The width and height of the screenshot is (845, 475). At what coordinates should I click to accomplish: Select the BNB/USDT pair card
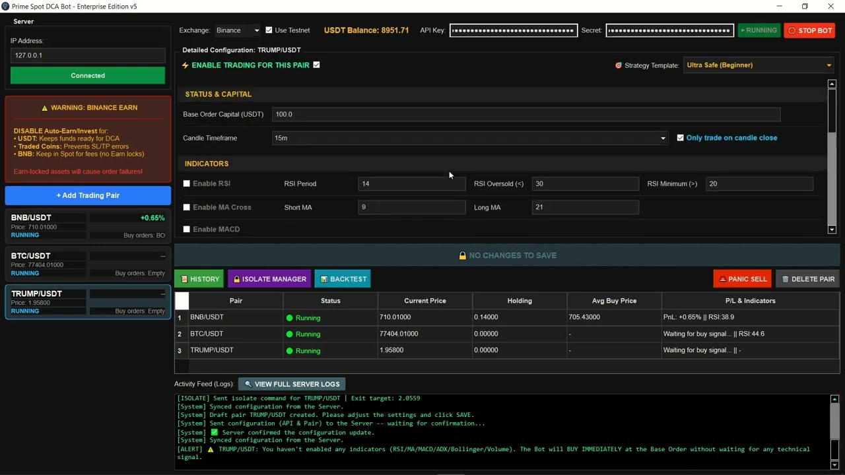[88, 226]
